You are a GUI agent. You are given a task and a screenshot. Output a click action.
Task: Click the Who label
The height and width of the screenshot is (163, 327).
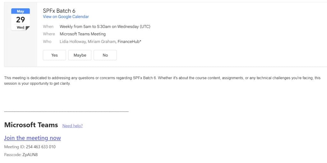[x=47, y=42]
